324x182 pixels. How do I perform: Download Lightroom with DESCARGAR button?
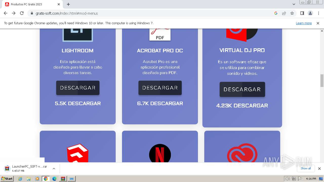(78, 88)
